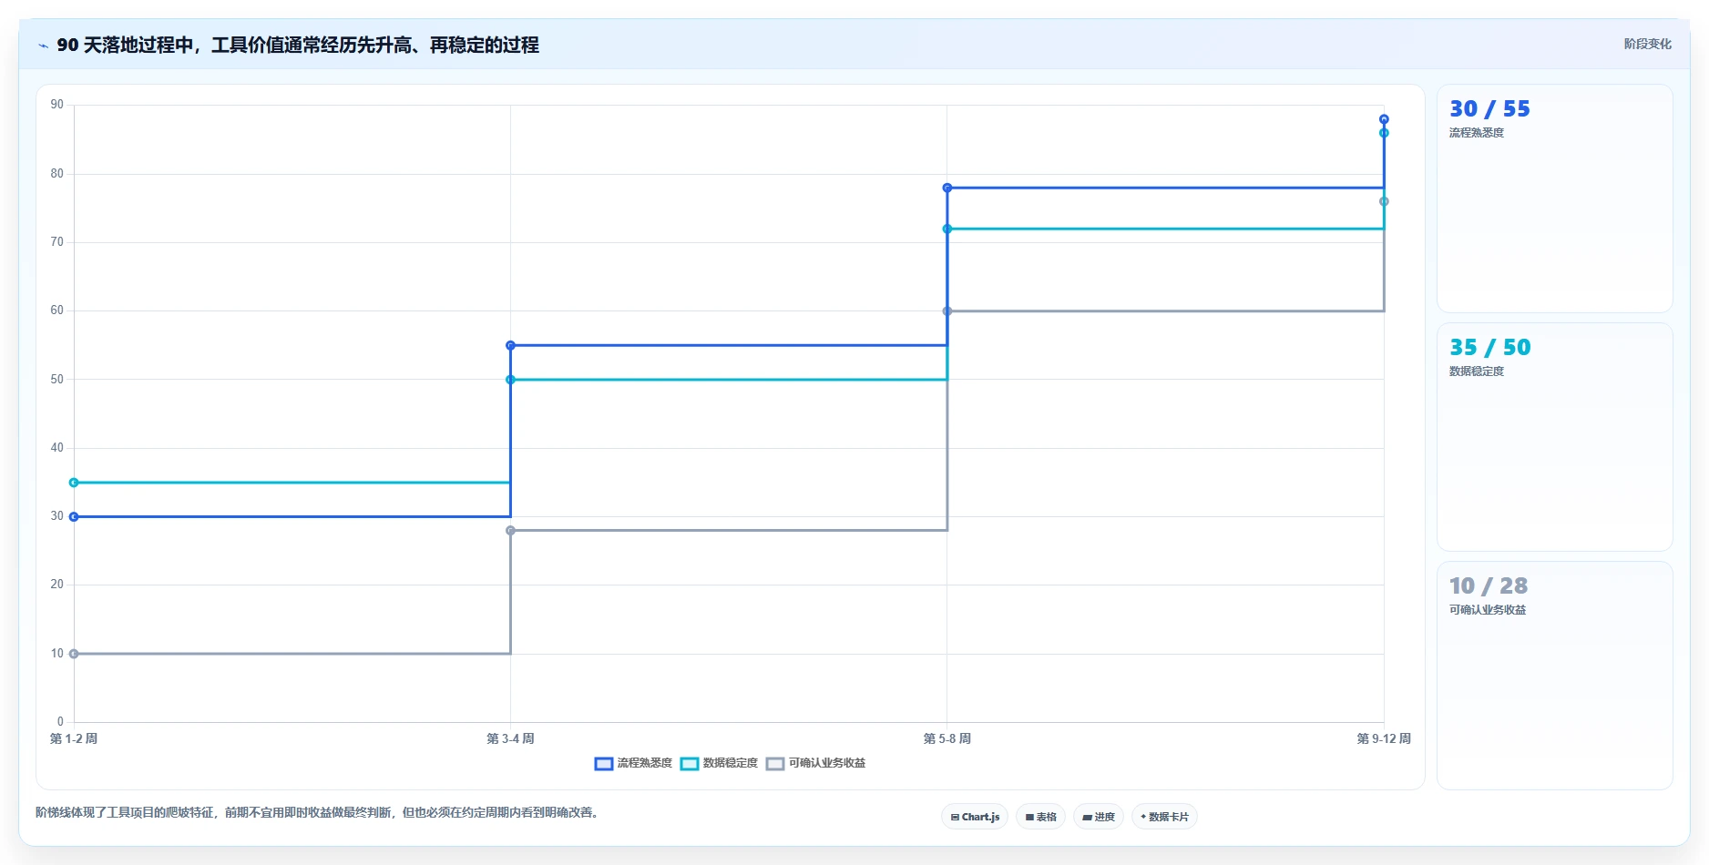Click the gray 可确认业务收益 legend color box

click(775, 763)
